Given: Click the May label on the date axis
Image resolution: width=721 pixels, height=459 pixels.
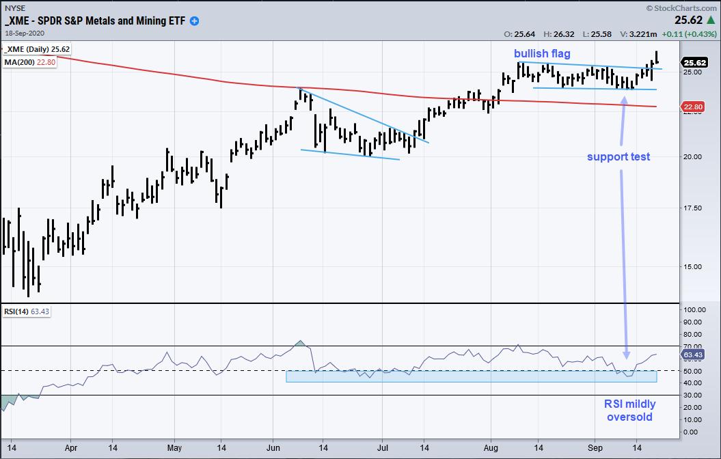Looking at the screenshot, I should coord(174,448).
